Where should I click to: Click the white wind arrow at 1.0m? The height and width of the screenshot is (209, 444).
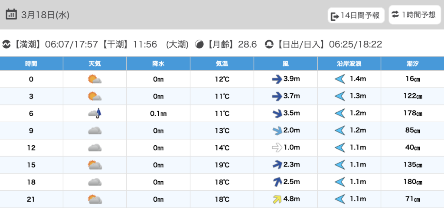click(277, 148)
